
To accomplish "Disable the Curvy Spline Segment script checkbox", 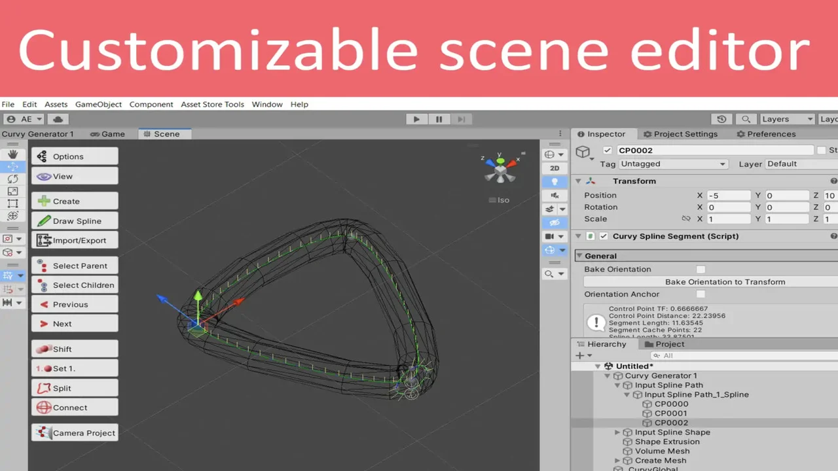I will [x=604, y=236].
